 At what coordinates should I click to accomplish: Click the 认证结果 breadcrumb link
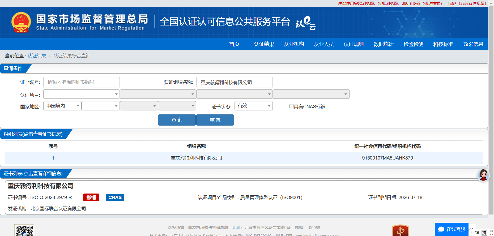[37, 56]
